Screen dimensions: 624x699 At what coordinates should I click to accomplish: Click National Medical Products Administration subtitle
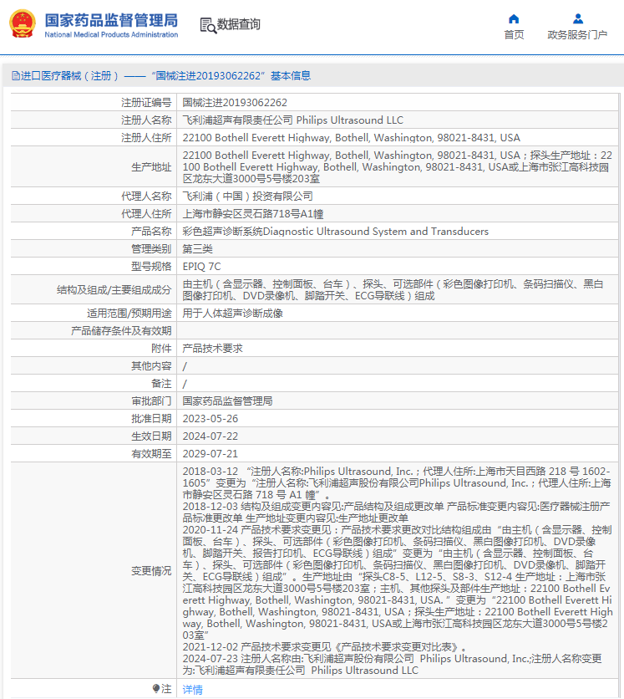[x=111, y=34]
